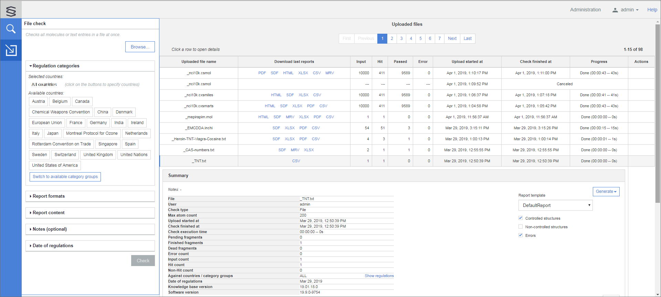661x297 pixels.
Task: Click the Browse... button
Action: (140, 47)
